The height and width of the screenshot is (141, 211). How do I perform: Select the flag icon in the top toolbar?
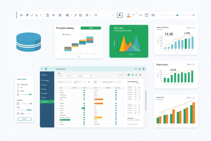click(x=27, y=15)
